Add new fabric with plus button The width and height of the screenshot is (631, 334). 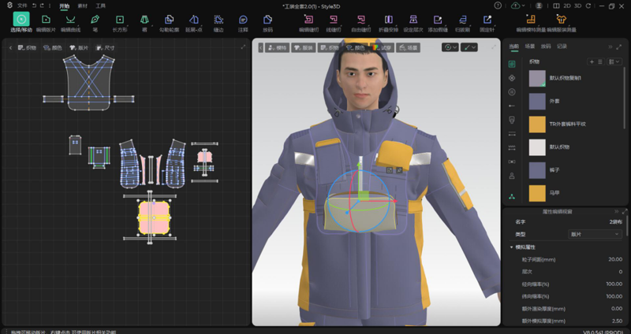pyautogui.click(x=592, y=61)
